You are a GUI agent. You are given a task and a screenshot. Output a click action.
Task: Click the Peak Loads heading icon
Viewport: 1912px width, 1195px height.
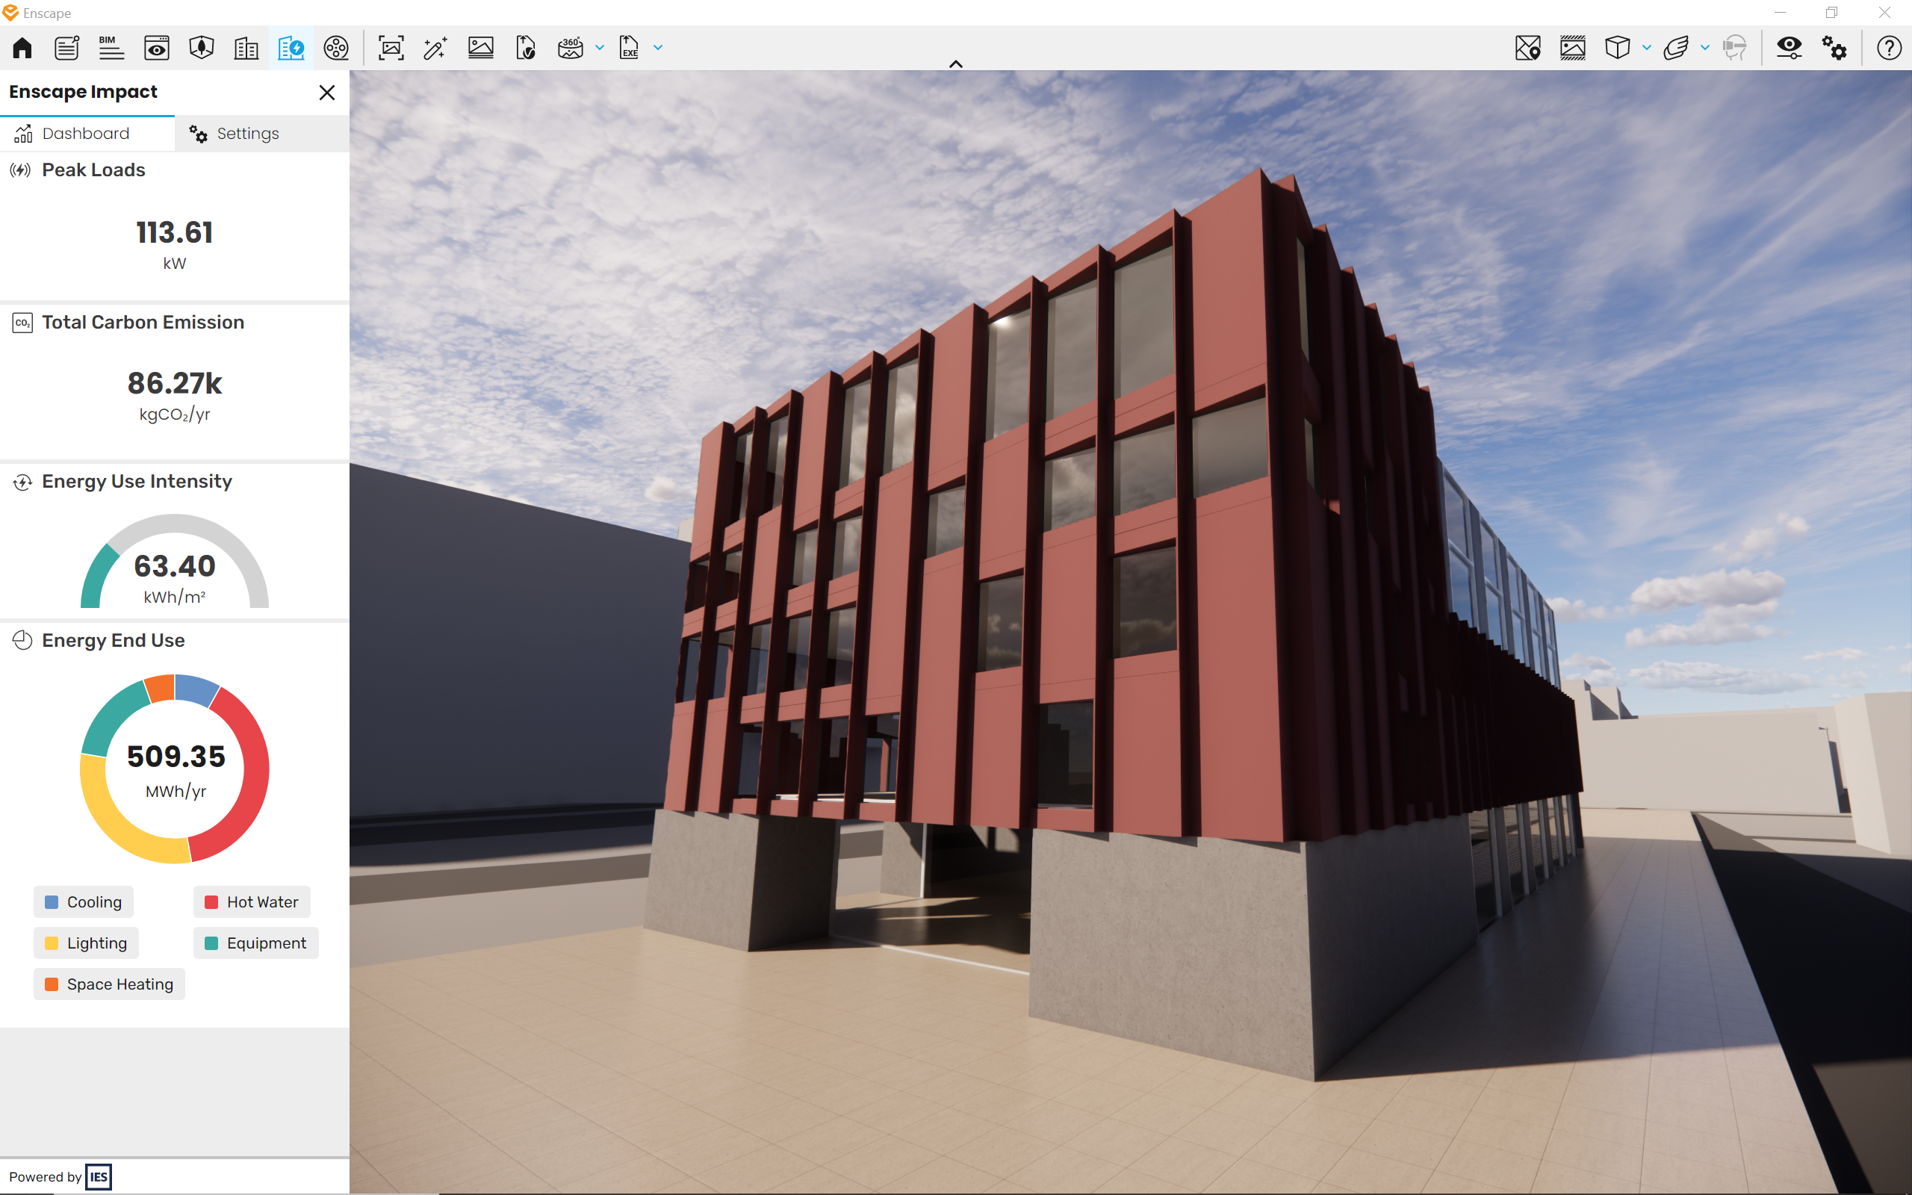point(21,170)
